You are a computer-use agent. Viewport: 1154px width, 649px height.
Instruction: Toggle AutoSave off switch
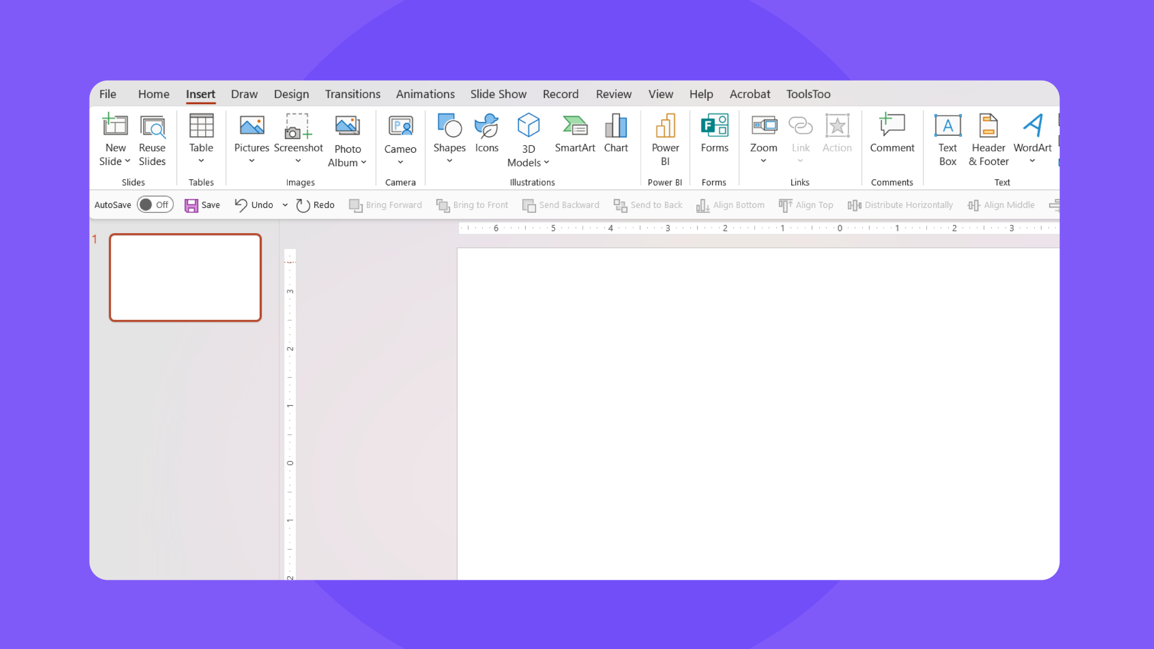tap(155, 205)
